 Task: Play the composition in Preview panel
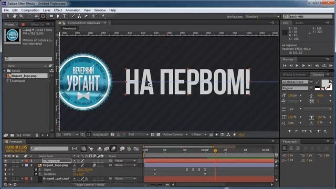(297, 66)
